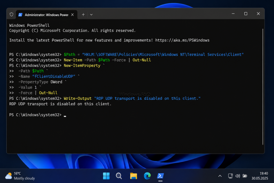The width and height of the screenshot is (274, 183).
Task: Click the PowerShell icon on the tab
Action: (20, 15)
